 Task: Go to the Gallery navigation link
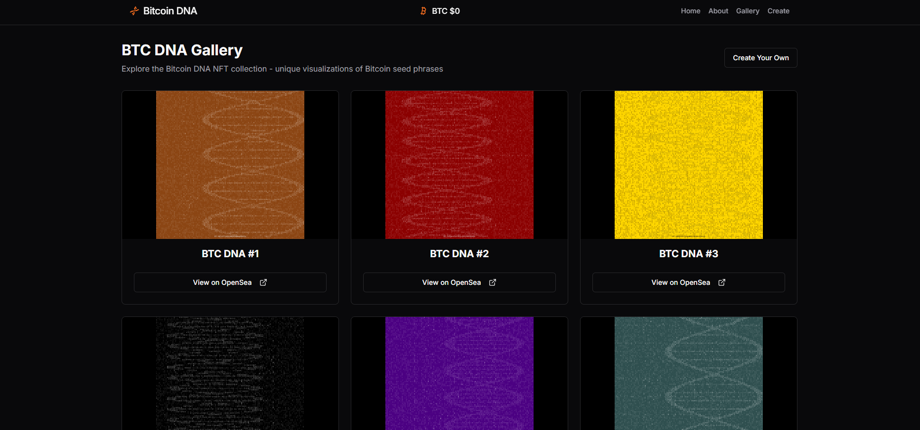tap(748, 11)
